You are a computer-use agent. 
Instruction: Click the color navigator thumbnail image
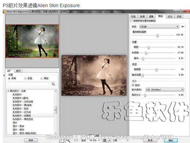tap(32, 41)
